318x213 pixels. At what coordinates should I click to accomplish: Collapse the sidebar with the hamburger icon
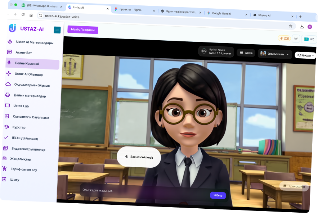pyautogui.click(x=57, y=30)
